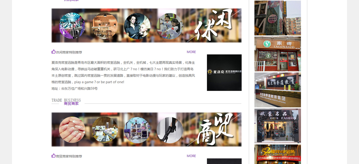Open MORE link for 休闲商家特别推荐
The height and width of the screenshot is (164, 359).
coord(191,52)
